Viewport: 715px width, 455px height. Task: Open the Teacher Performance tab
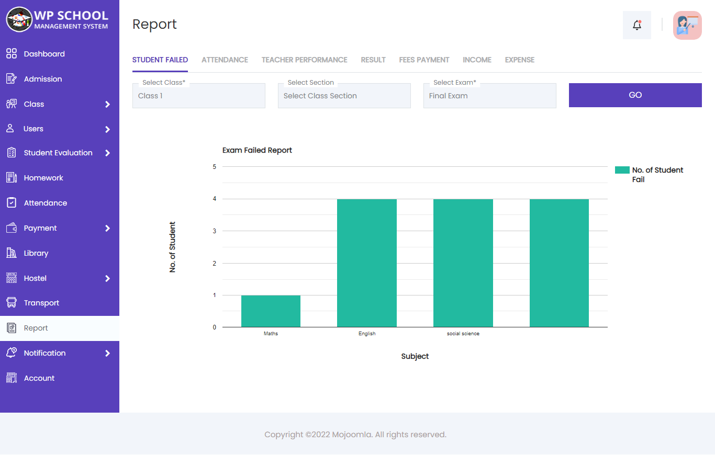click(305, 60)
